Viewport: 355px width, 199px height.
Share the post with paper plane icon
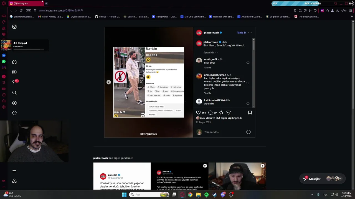point(229,112)
